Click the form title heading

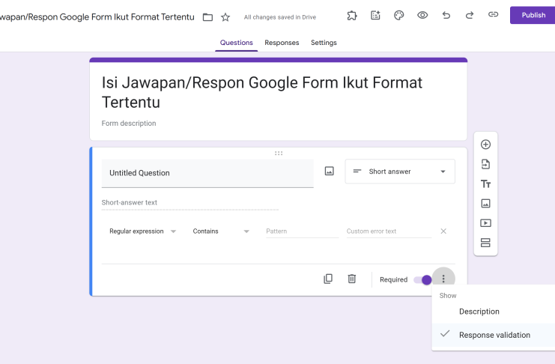262,92
